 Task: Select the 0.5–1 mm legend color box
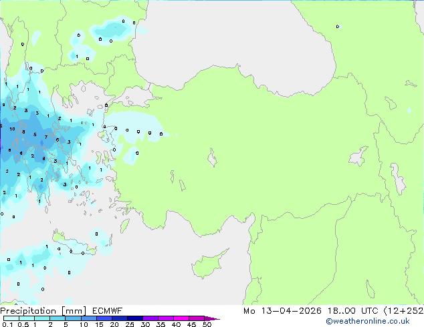27,318
